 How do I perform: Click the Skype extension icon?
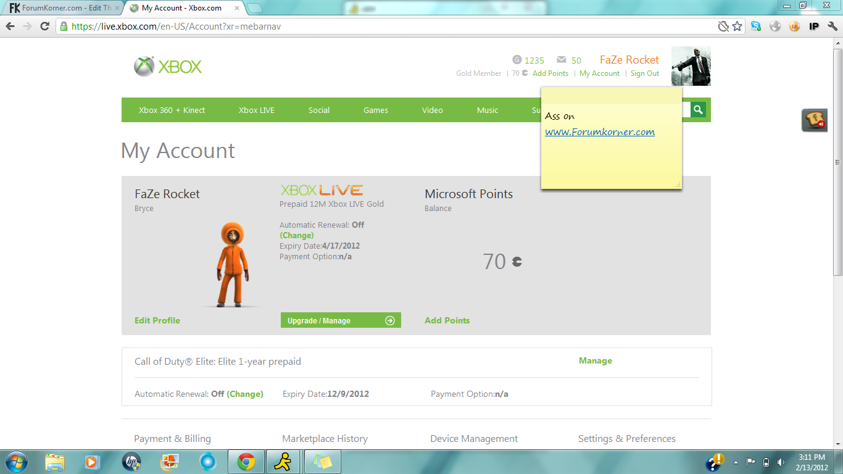point(756,27)
